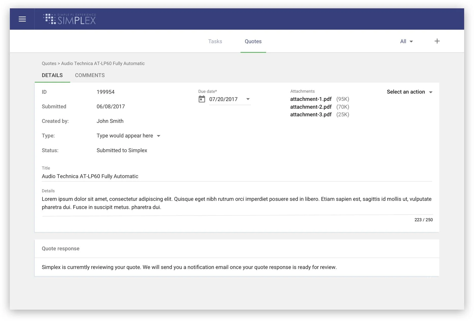Go back via Quotes breadcrumb link

[x=49, y=64]
